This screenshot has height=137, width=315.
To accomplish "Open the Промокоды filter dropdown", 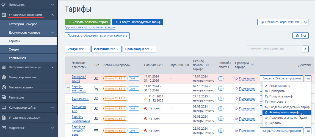I will [x=139, y=49].
